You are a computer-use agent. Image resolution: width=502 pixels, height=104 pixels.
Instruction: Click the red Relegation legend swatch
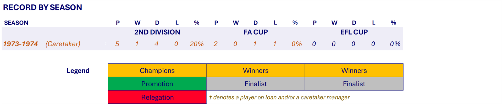tap(157, 97)
